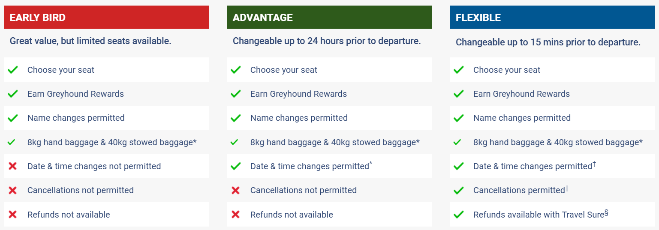Click the red ✗ beside Advantage Cancellations not permitted
This screenshot has height=230, width=659.
(236, 190)
